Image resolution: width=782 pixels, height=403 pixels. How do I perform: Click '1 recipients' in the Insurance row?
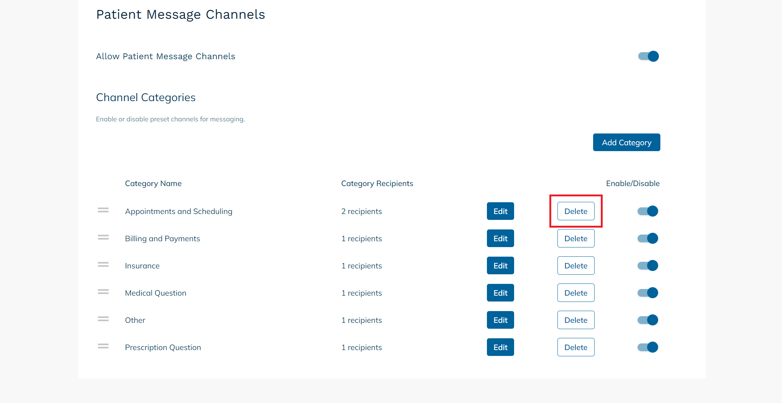click(x=362, y=266)
